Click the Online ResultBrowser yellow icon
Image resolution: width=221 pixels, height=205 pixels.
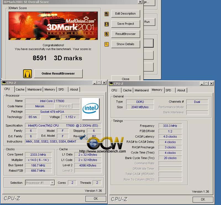coord(27,74)
